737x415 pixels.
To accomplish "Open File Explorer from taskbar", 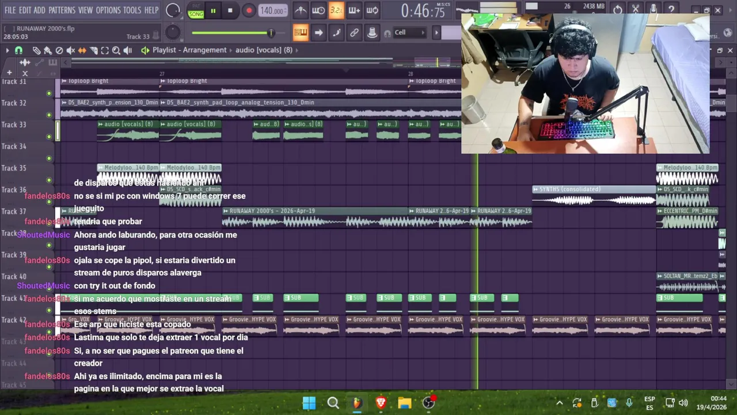I will (404, 403).
